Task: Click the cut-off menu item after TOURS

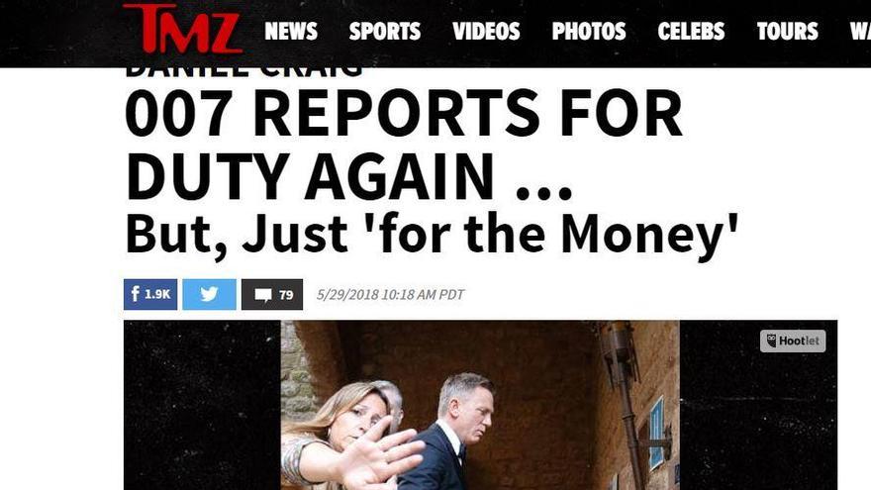Action: tap(860, 31)
